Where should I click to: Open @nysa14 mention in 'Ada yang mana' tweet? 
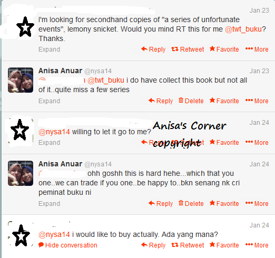(54, 235)
